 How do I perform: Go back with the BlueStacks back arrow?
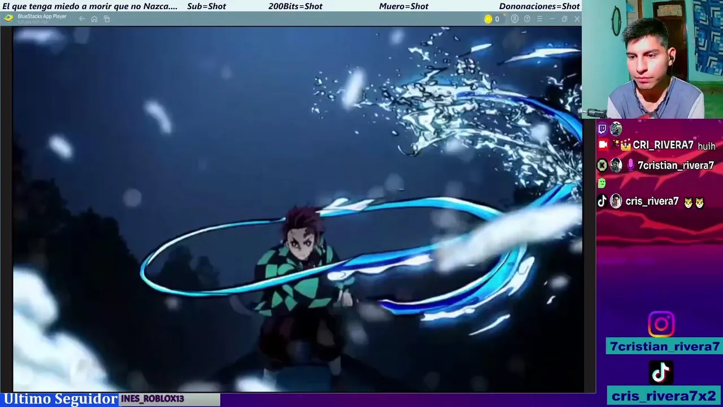pos(82,19)
